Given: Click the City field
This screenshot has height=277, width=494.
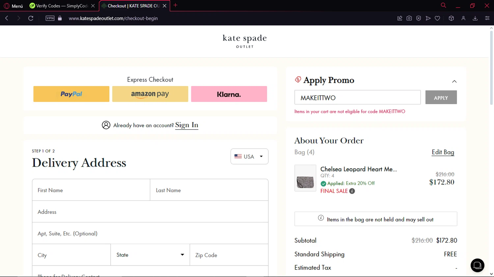Looking at the screenshot, I should (71, 255).
